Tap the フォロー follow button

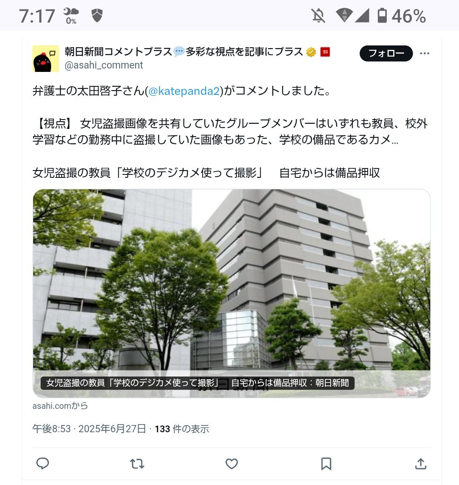click(x=386, y=53)
